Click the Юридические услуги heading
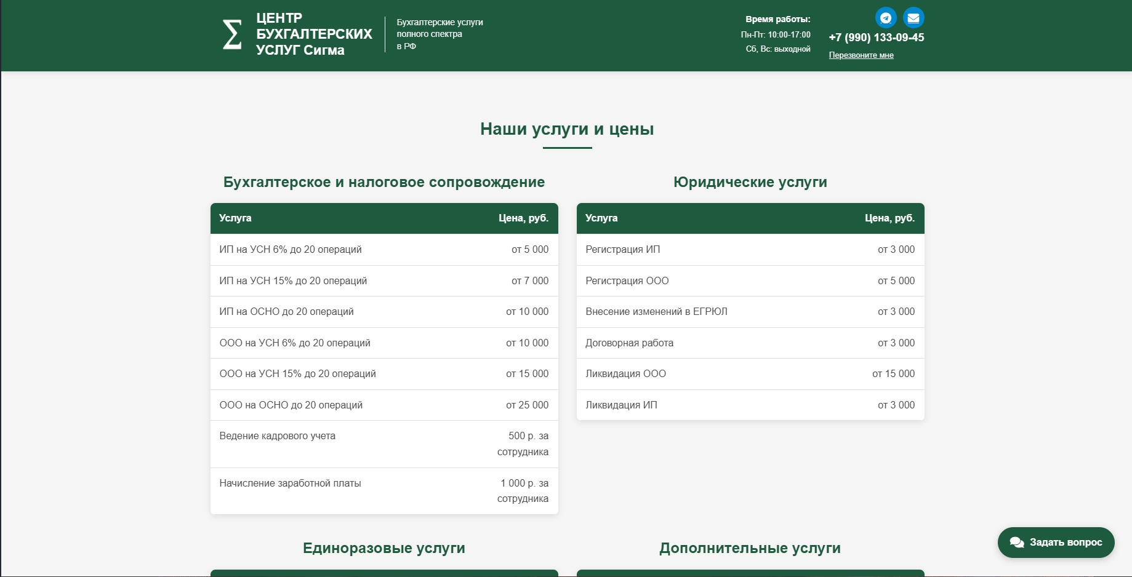Image resolution: width=1132 pixels, height=577 pixels. [750, 182]
